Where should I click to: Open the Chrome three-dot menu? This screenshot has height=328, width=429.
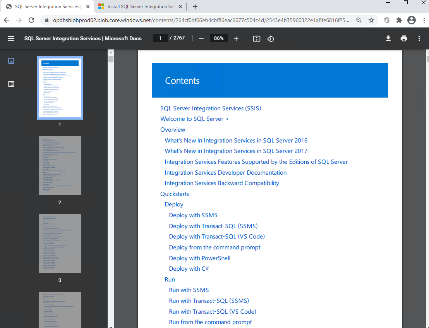[424, 20]
